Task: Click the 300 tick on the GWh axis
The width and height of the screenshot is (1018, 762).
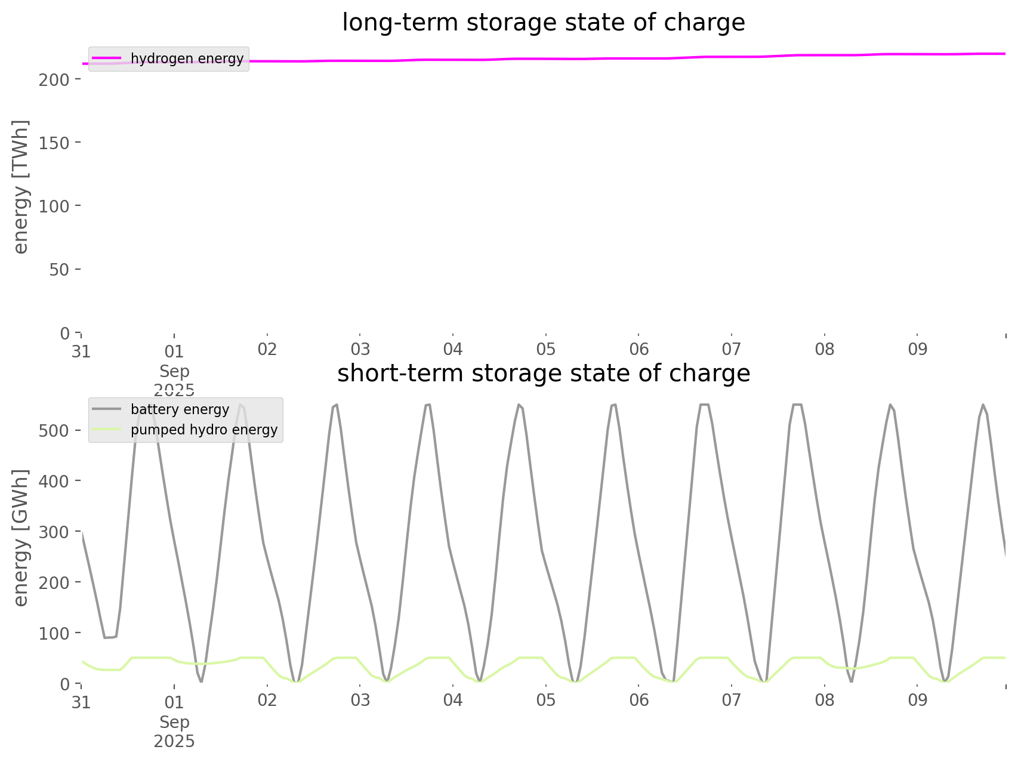Action: [55, 532]
